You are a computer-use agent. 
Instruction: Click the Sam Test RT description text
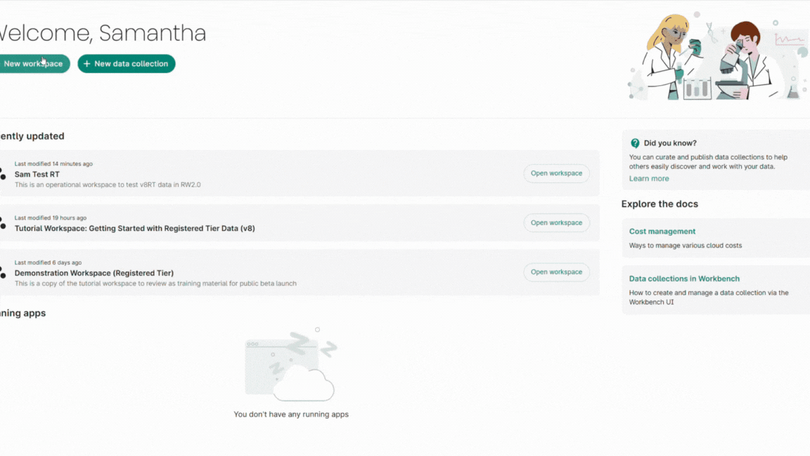[108, 185]
